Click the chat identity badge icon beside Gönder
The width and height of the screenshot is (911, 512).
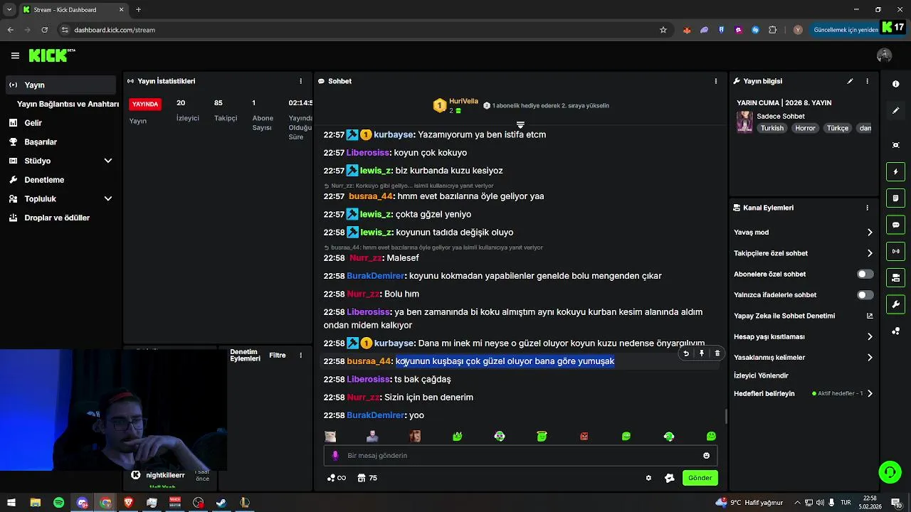(x=669, y=478)
